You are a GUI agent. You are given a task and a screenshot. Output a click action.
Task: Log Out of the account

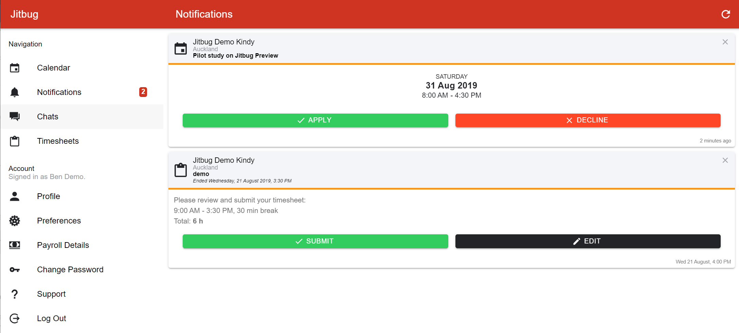pyautogui.click(x=82, y=318)
